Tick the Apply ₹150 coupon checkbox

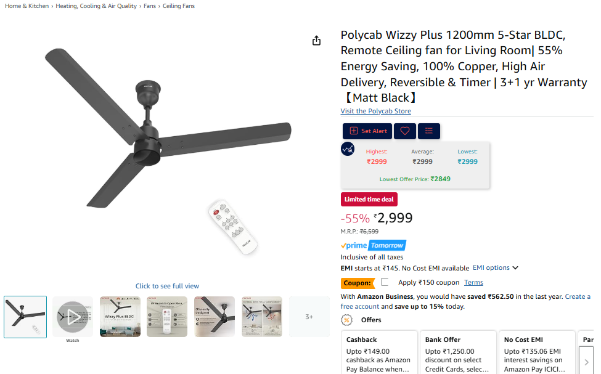(385, 282)
